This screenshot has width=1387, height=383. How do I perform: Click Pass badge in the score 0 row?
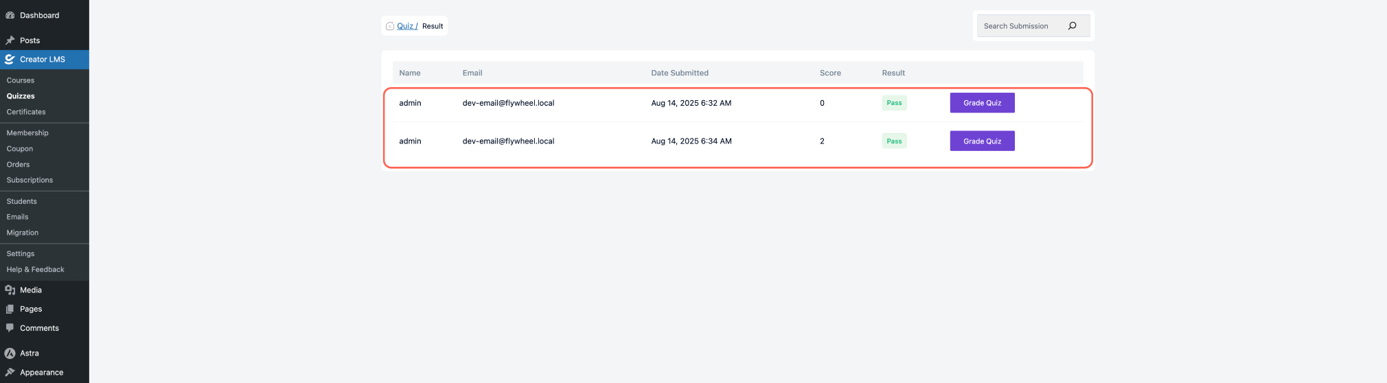[894, 103]
